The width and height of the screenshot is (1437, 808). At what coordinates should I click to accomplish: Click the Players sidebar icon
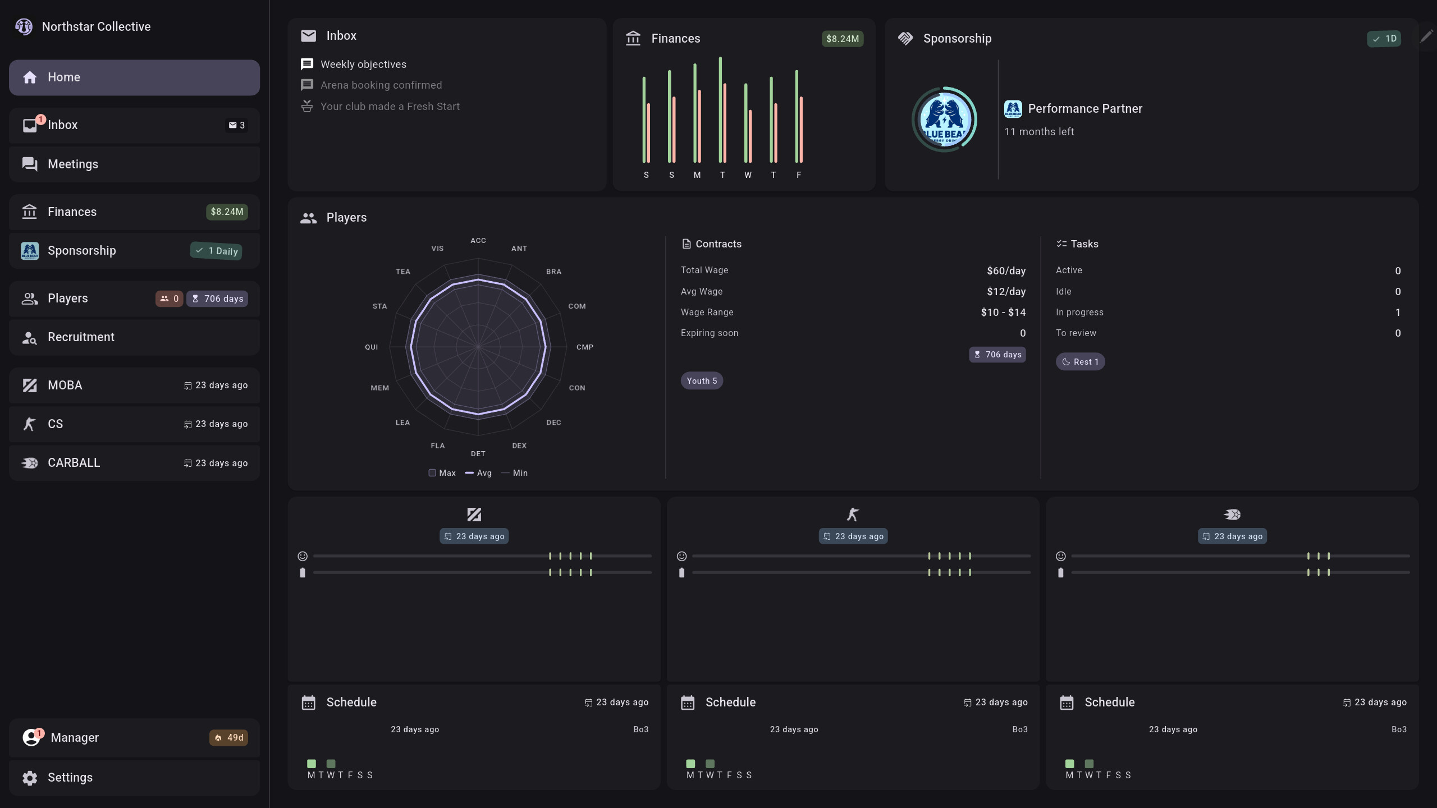[x=30, y=299]
